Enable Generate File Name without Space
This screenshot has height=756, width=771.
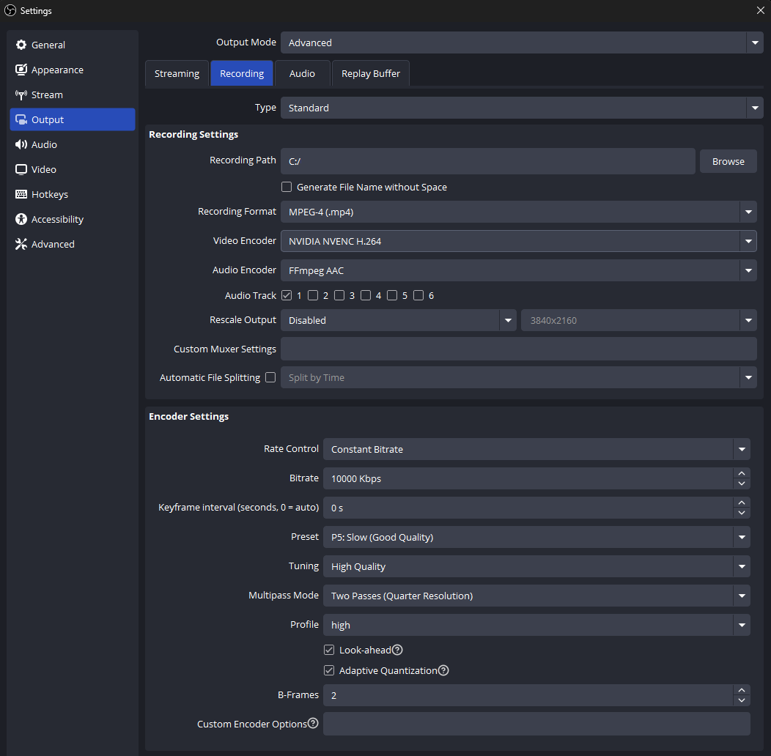pyautogui.click(x=286, y=187)
